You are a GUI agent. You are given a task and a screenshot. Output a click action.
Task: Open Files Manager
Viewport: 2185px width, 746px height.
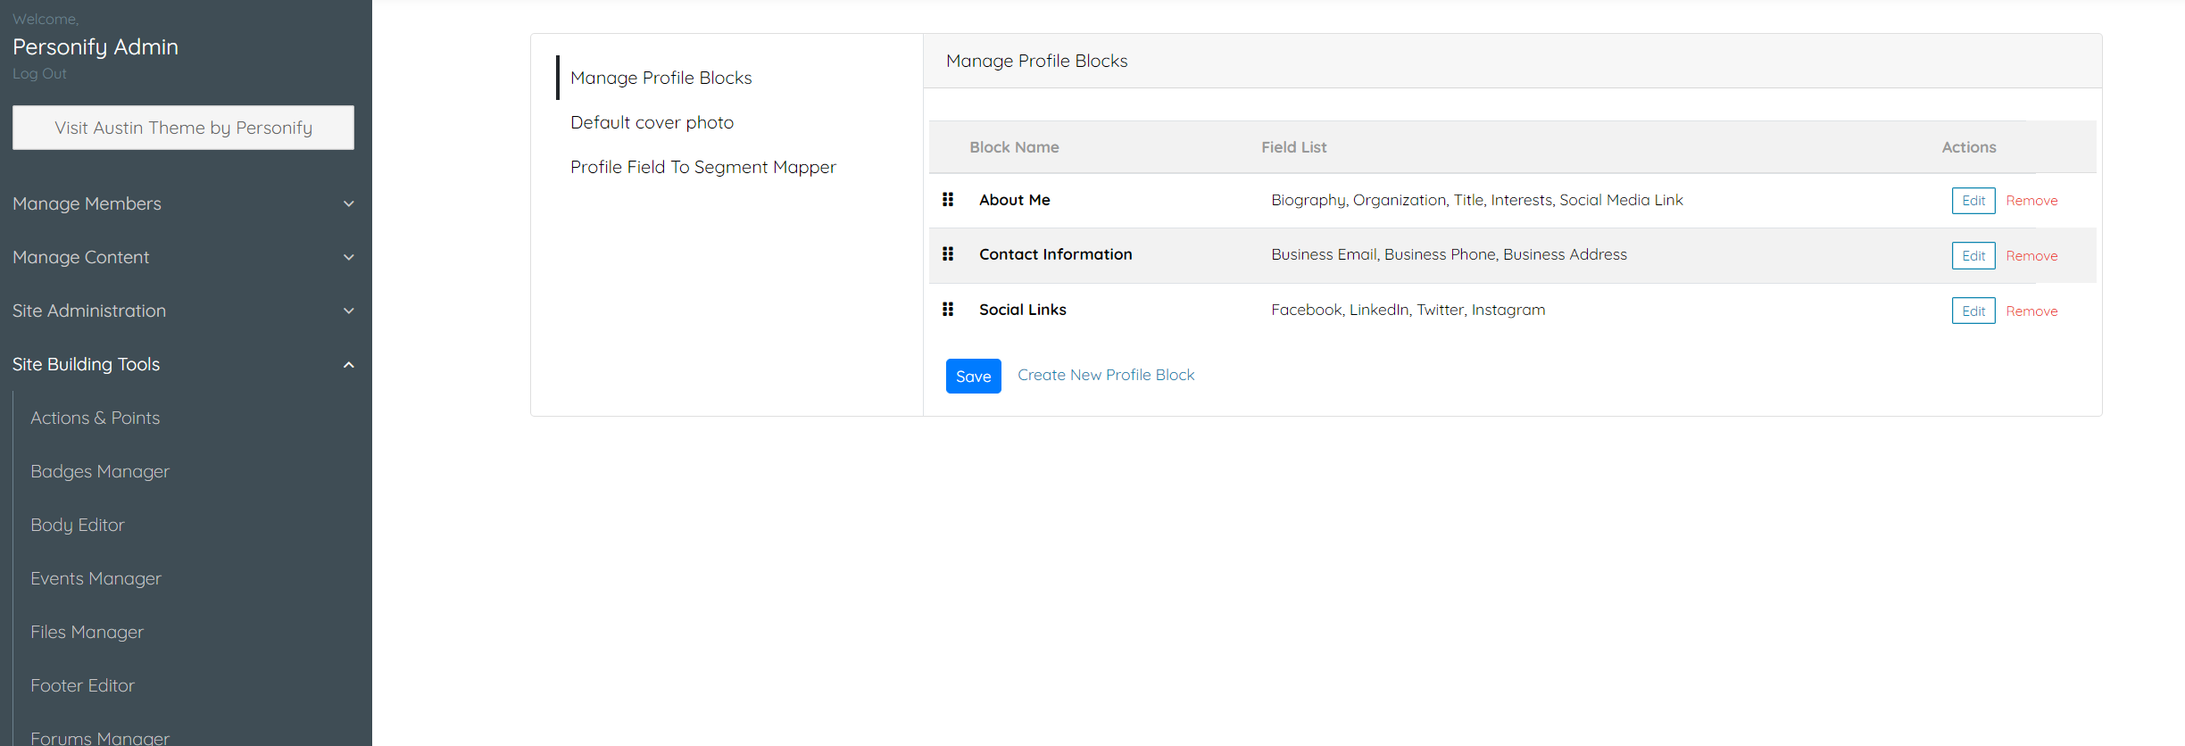(87, 632)
